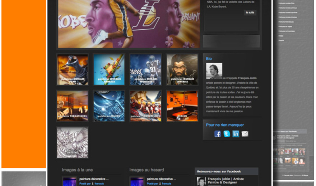Select 'Peintures sur objets' in background page menu
The image size is (316, 186).
pyautogui.click(x=285, y=26)
